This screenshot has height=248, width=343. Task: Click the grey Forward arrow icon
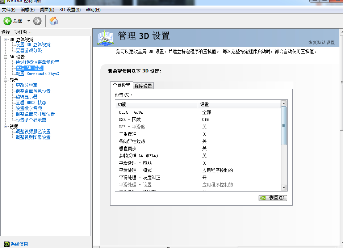37,21
